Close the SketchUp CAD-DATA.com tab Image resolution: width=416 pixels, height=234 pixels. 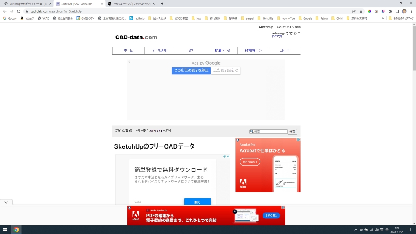coord(102,4)
